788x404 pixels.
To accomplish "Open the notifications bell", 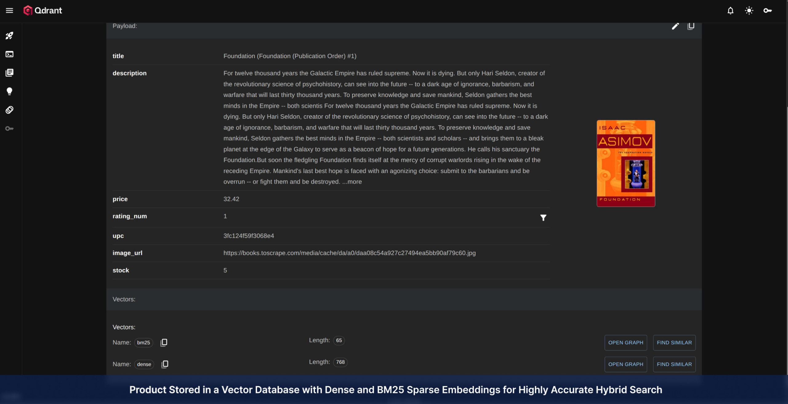I will [x=730, y=11].
